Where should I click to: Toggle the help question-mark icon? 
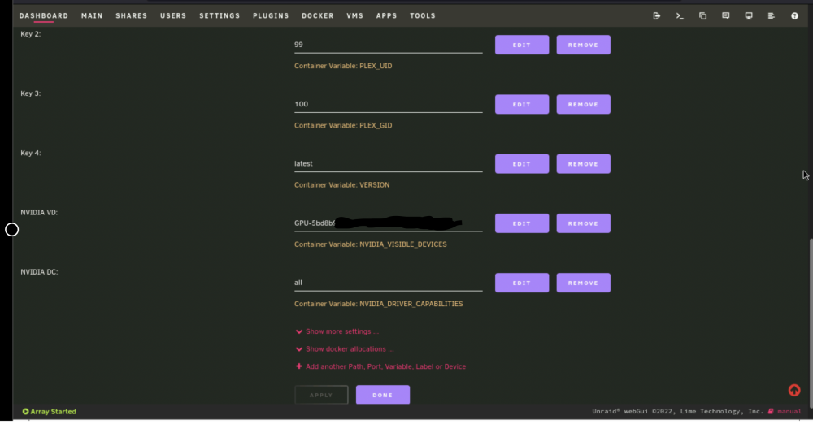[794, 16]
